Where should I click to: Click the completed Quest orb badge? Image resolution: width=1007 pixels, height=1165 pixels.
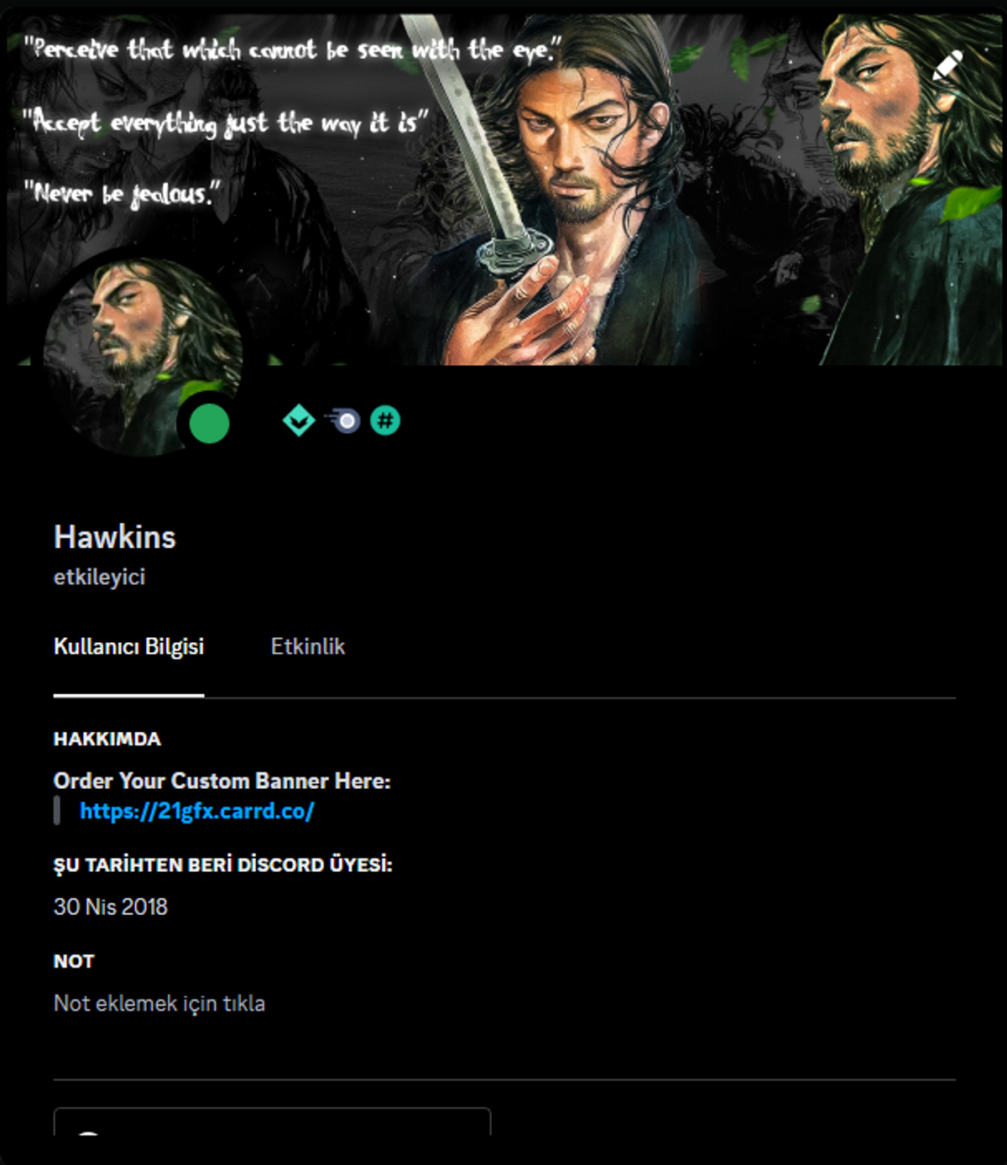tap(342, 421)
